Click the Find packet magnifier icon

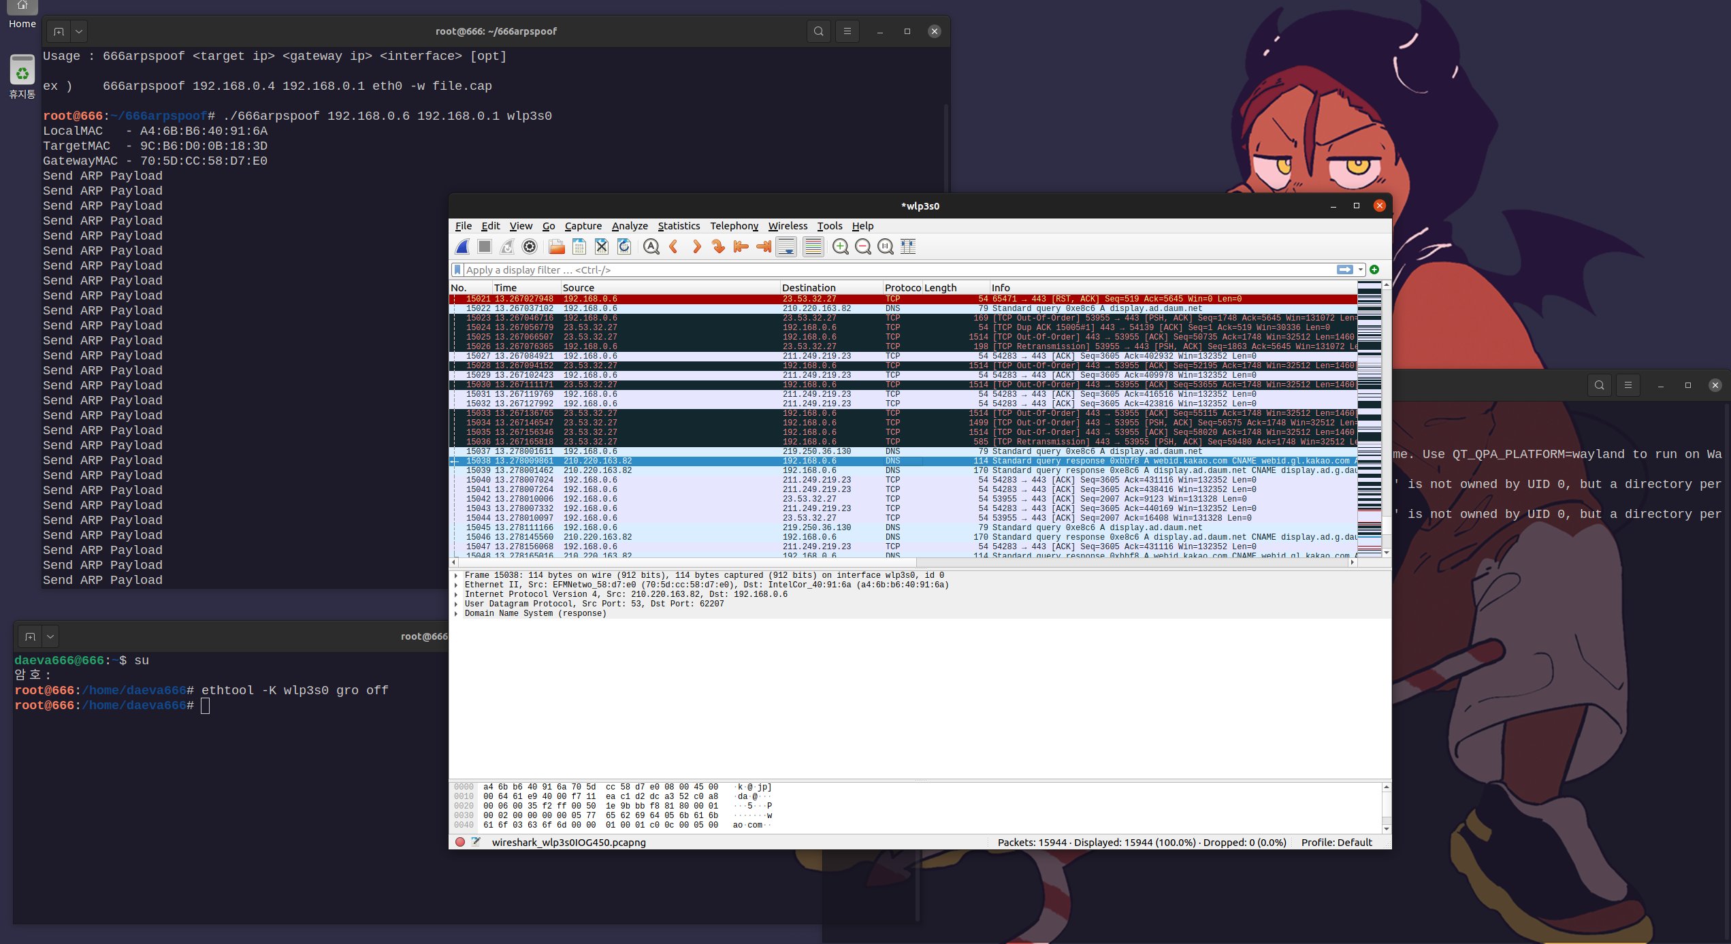651,247
